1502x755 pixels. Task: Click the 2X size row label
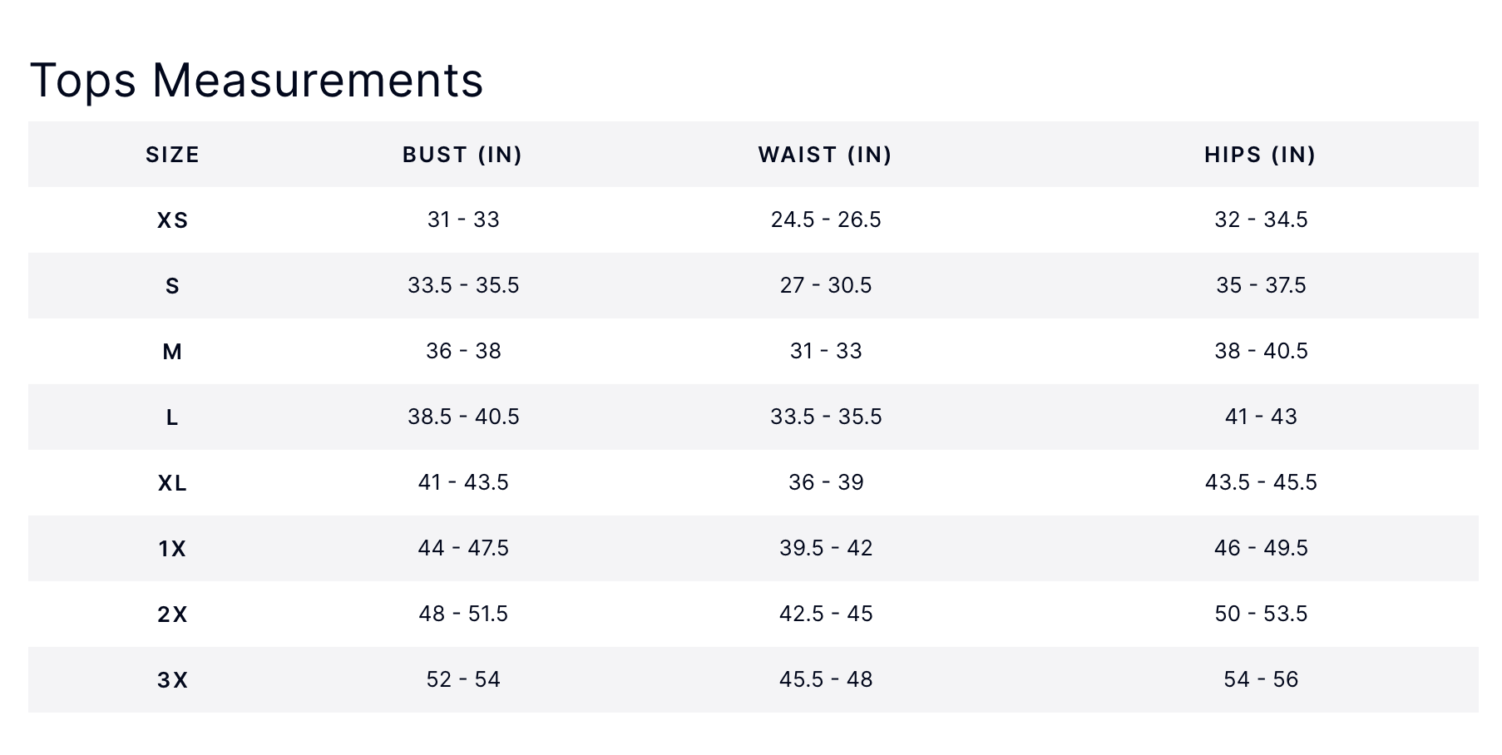pyautogui.click(x=172, y=614)
